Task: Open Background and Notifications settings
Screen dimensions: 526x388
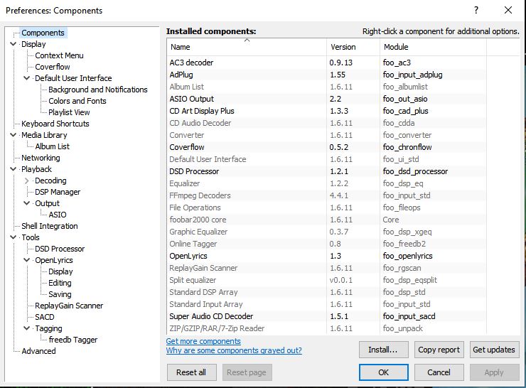Action: 98,90
